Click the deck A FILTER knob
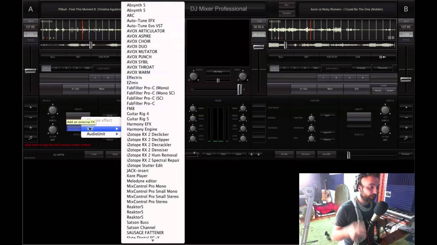 point(52,130)
